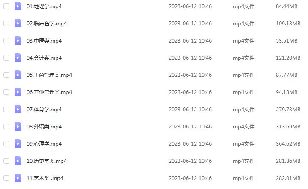This screenshot has width=308, height=189.
Task: Tick the checkbox for 01.地理学.mp4
Action: point(6,6)
